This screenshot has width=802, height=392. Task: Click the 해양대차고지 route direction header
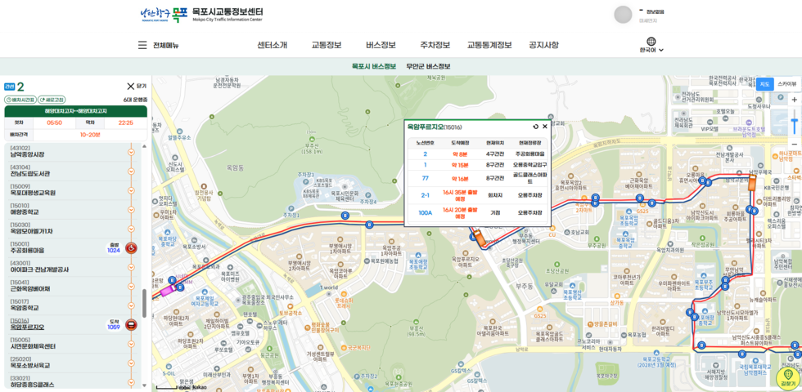pos(75,111)
